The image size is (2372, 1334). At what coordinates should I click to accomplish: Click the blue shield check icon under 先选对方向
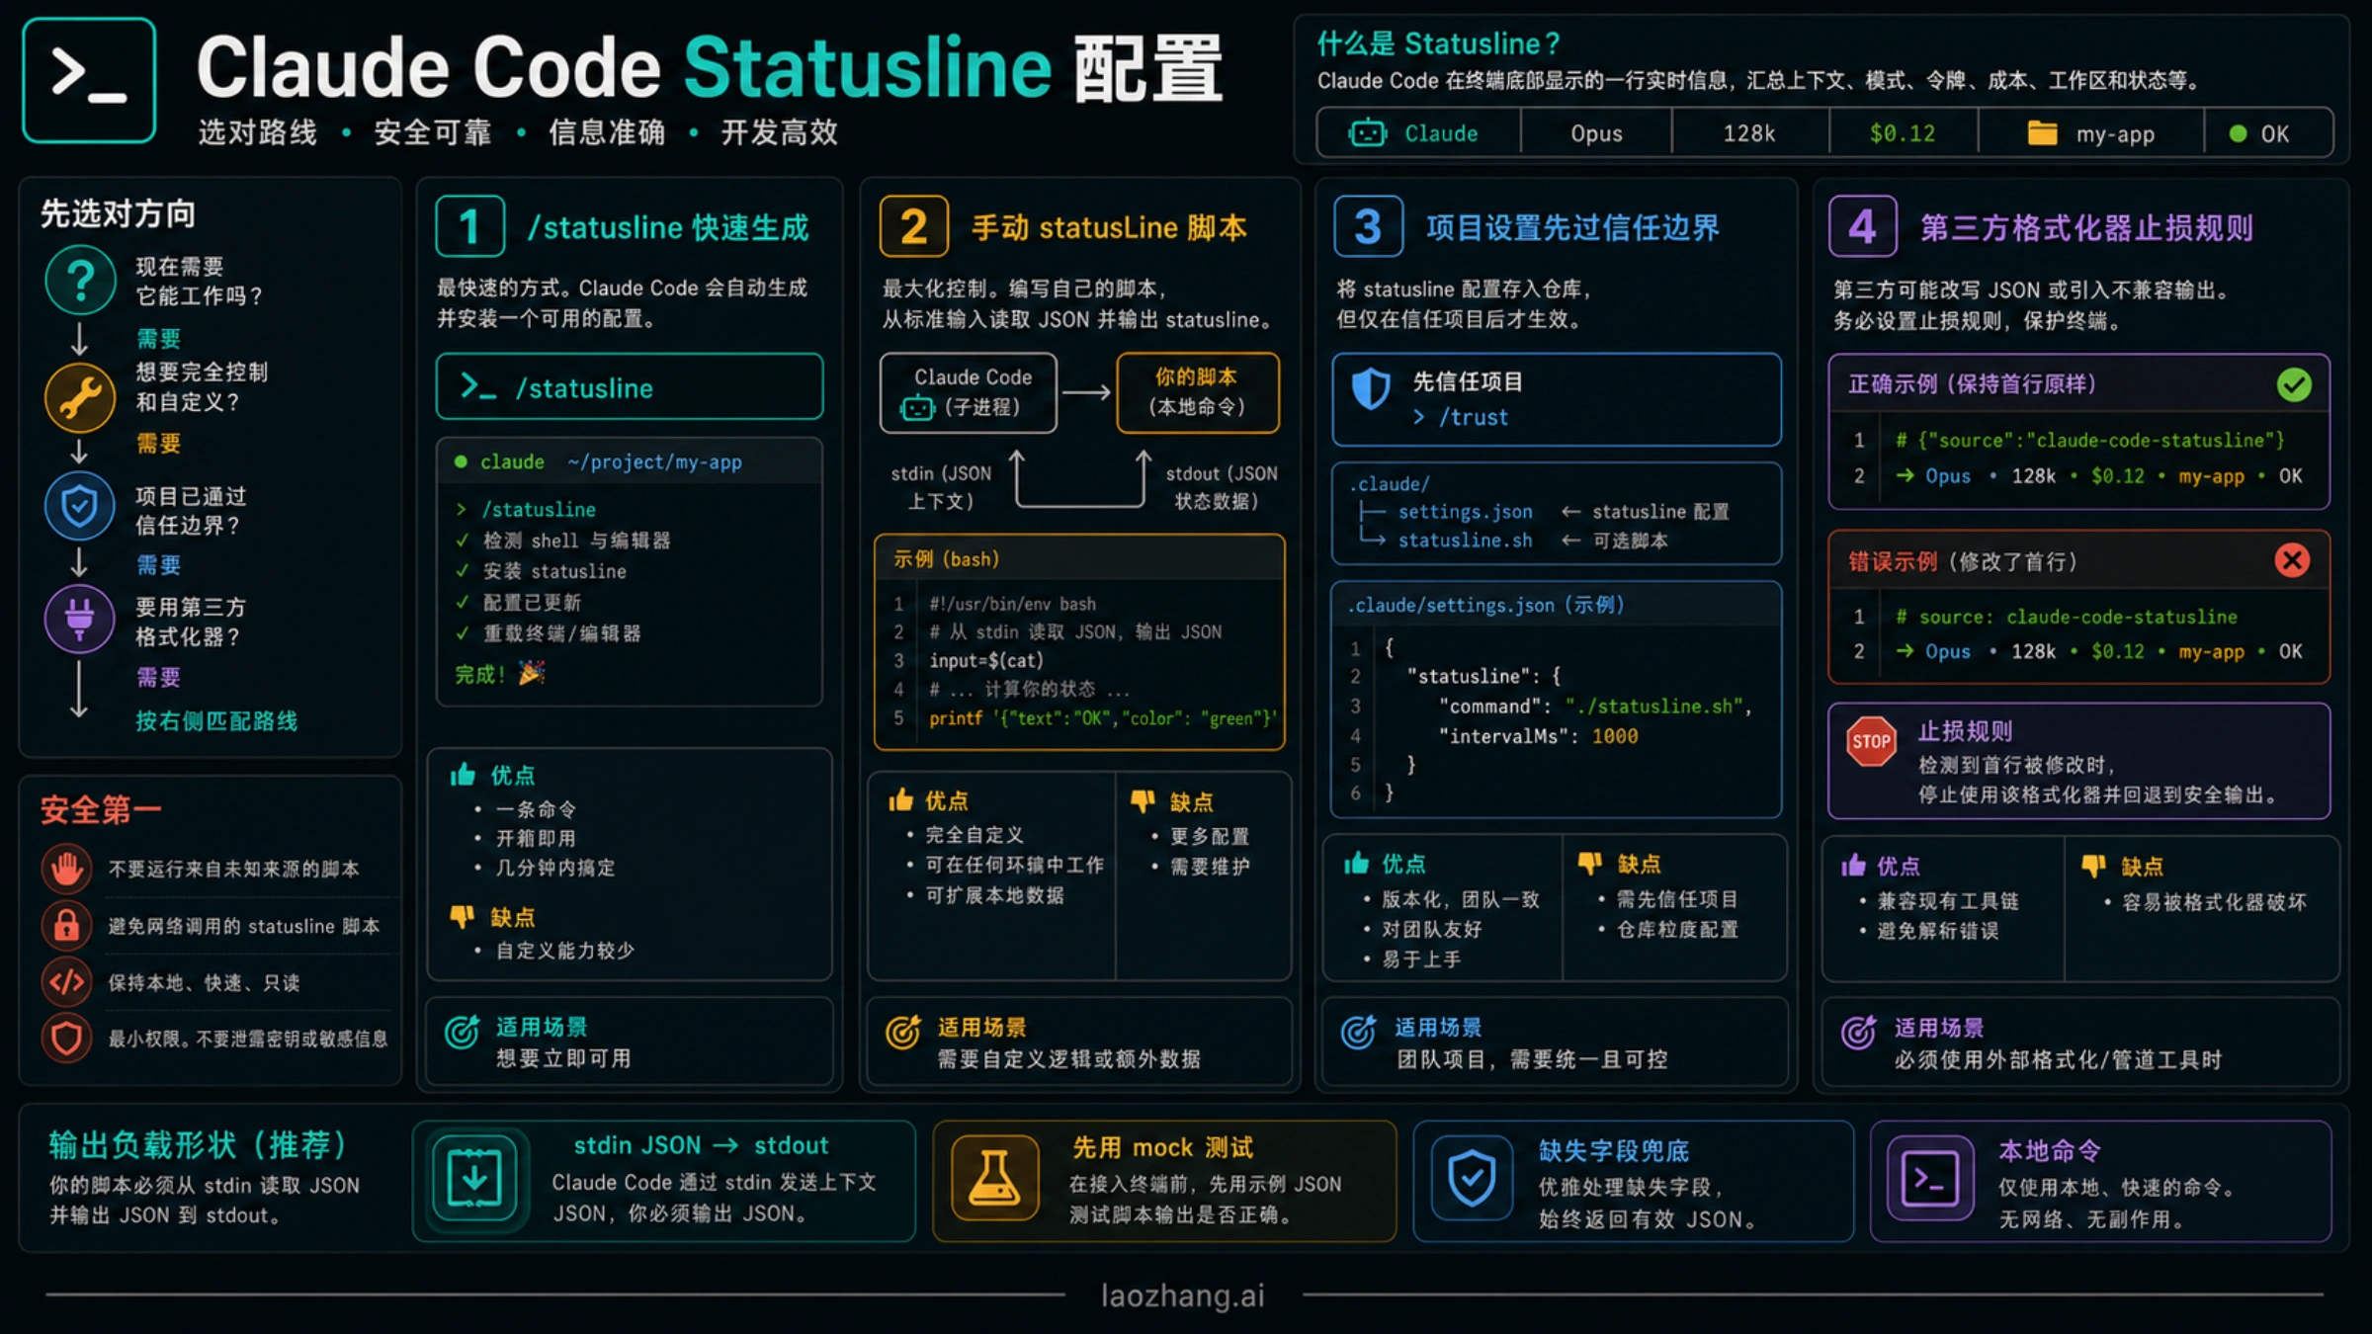coord(80,507)
